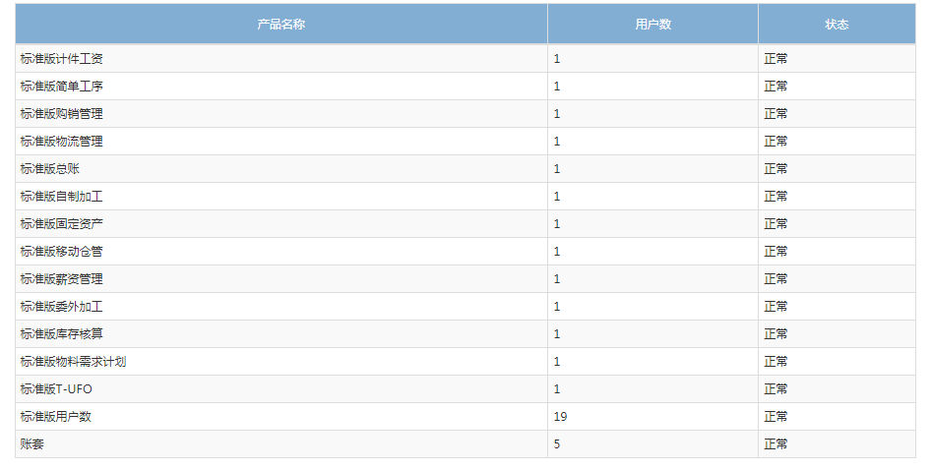The image size is (932, 470).
Task: Select the 标准版移动仓管 row
Action: 466,252
